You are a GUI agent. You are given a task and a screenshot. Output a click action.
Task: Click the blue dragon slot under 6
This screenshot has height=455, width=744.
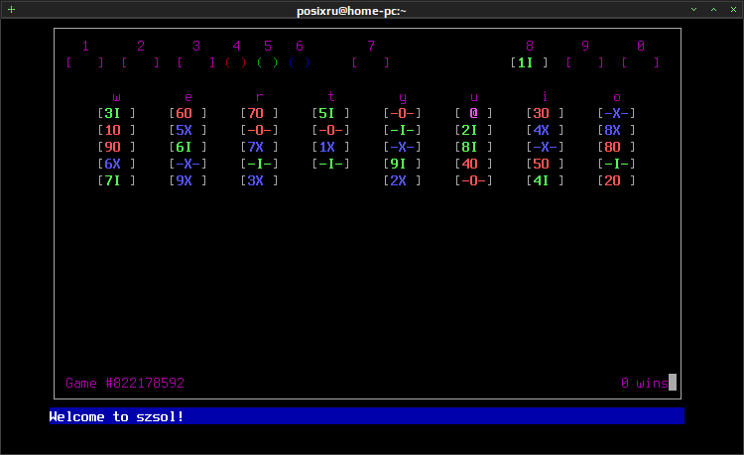[x=300, y=62]
